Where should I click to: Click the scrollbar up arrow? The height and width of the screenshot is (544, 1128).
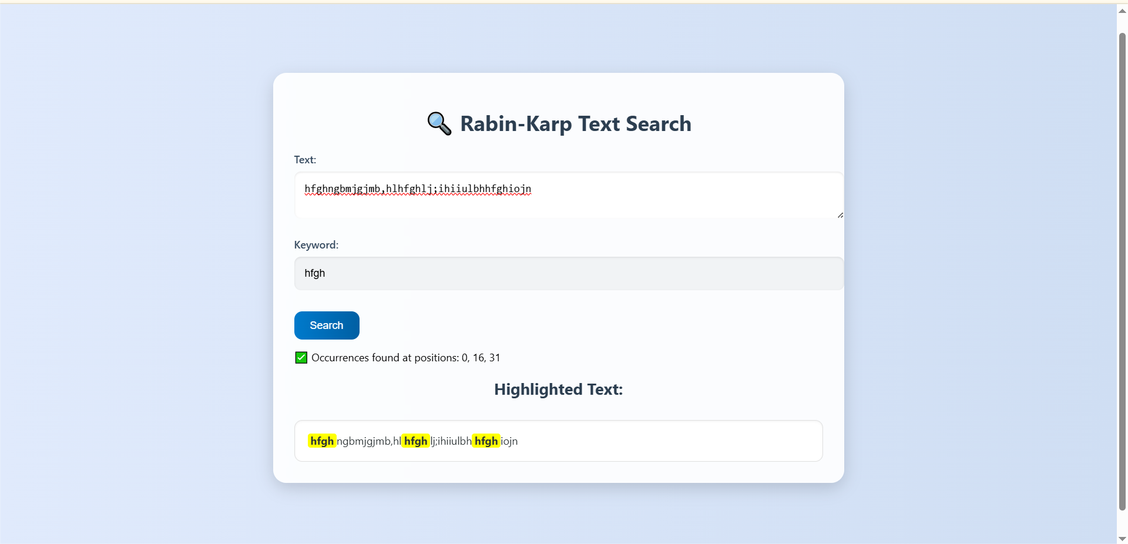[x=1122, y=11]
